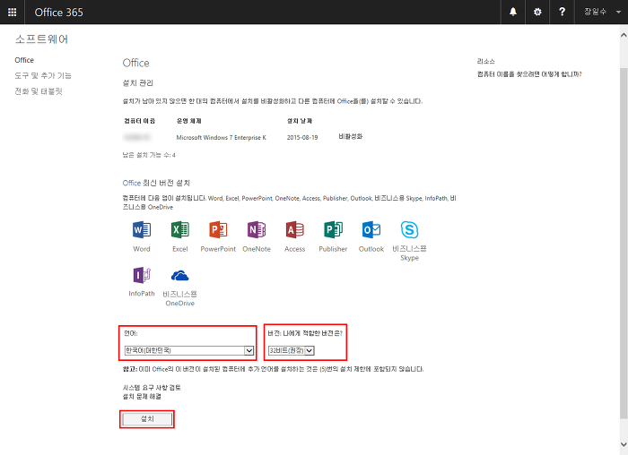Click the OneNote application icon
The width and height of the screenshot is (628, 455).
tap(257, 229)
